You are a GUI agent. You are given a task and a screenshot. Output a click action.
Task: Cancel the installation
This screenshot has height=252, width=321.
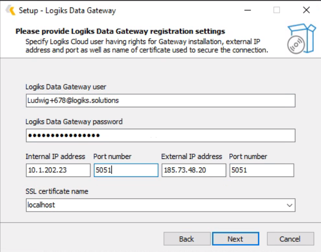(290, 239)
